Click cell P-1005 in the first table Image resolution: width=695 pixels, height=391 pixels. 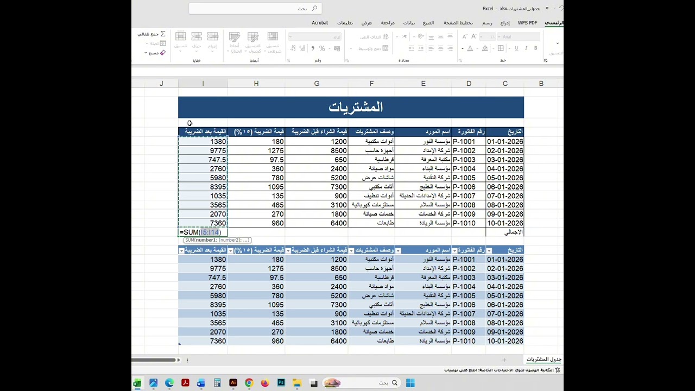[469, 178]
